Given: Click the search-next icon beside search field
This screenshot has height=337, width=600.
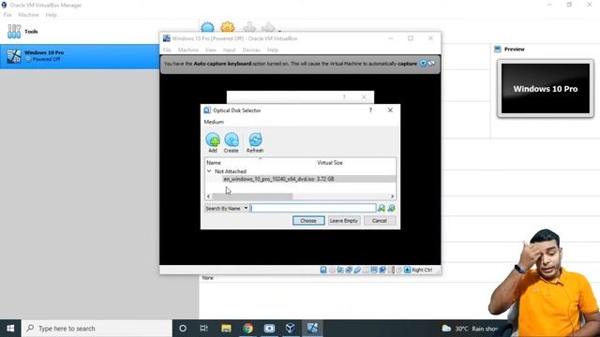Looking at the screenshot, I should click(382, 208).
